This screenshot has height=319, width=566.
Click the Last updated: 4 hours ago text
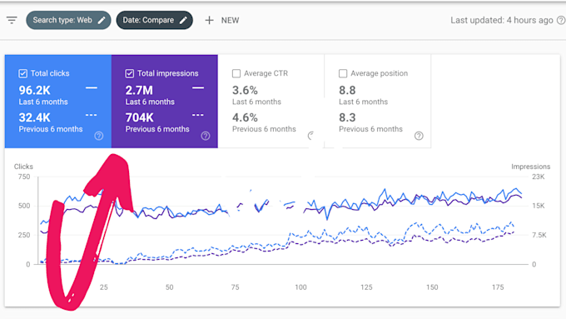[502, 20]
